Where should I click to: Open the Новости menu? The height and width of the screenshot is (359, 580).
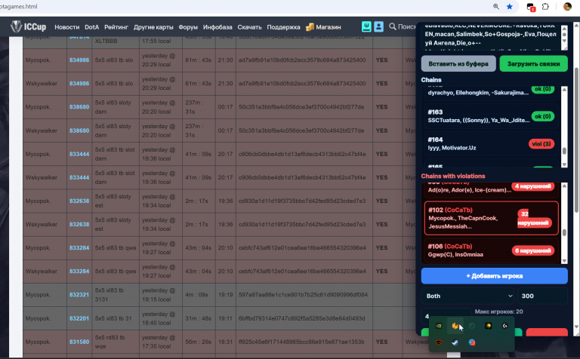pyautogui.click(x=67, y=27)
